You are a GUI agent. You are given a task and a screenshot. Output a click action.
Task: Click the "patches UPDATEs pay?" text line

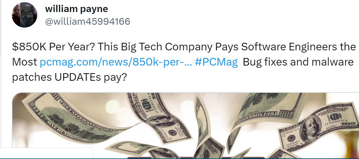tap(69, 78)
